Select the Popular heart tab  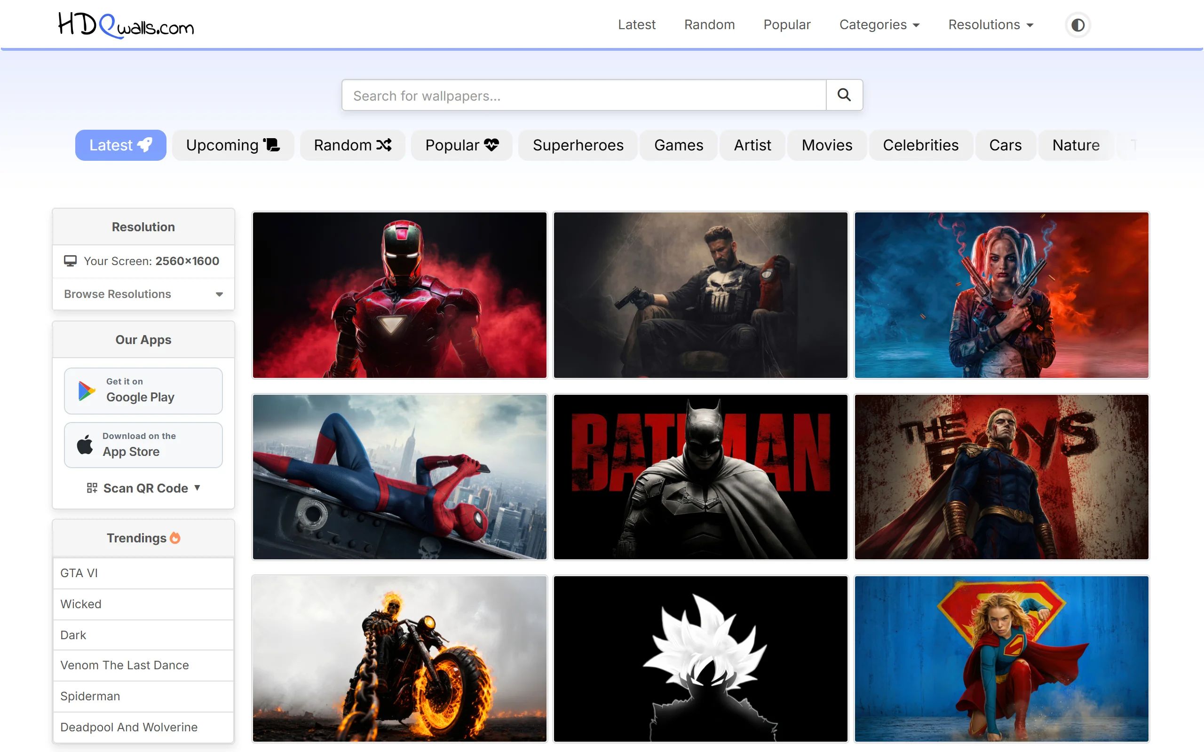click(462, 145)
